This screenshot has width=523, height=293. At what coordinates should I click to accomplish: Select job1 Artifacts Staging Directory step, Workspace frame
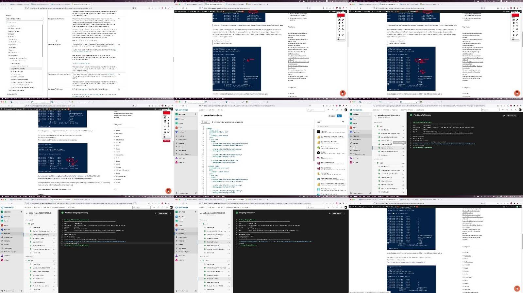389,137
